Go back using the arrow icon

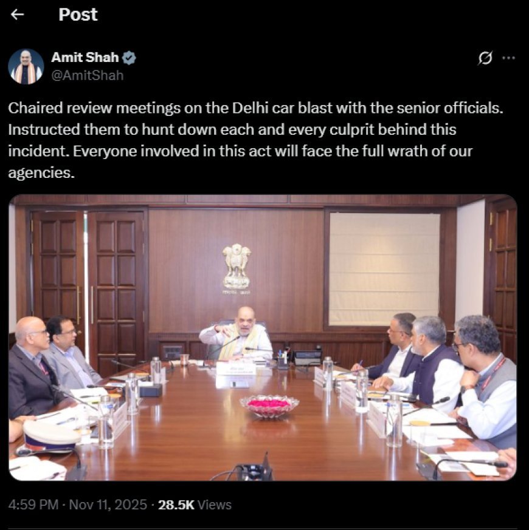[x=17, y=15]
